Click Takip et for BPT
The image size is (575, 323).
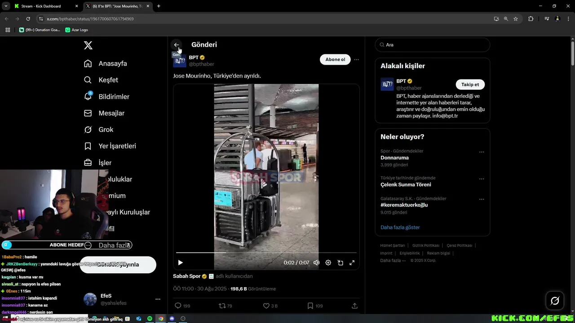pyautogui.click(x=470, y=84)
